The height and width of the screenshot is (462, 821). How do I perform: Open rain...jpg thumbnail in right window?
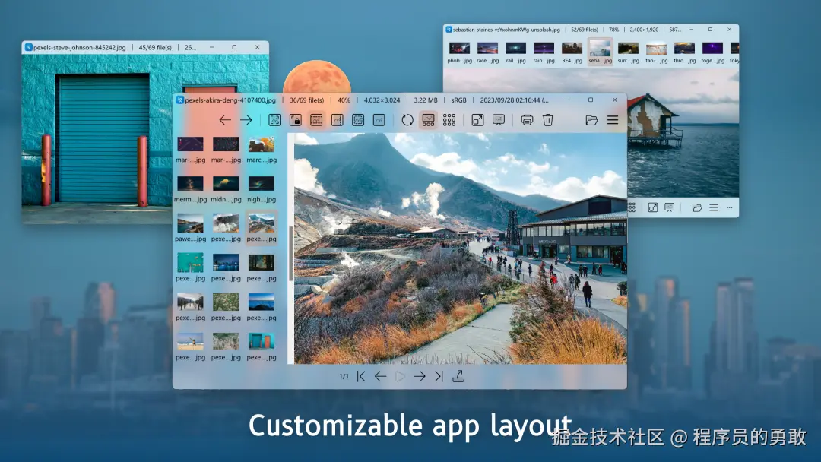(x=544, y=52)
